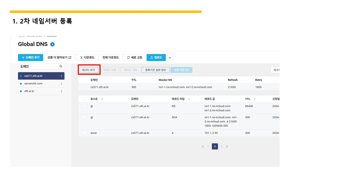
Task: Open 등록기관 설정 정보
Action: [x=156, y=70]
